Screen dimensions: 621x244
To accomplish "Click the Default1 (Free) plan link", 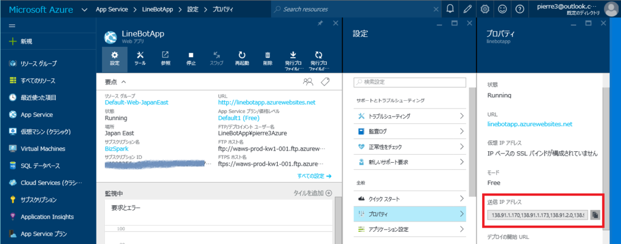I will [x=238, y=118].
